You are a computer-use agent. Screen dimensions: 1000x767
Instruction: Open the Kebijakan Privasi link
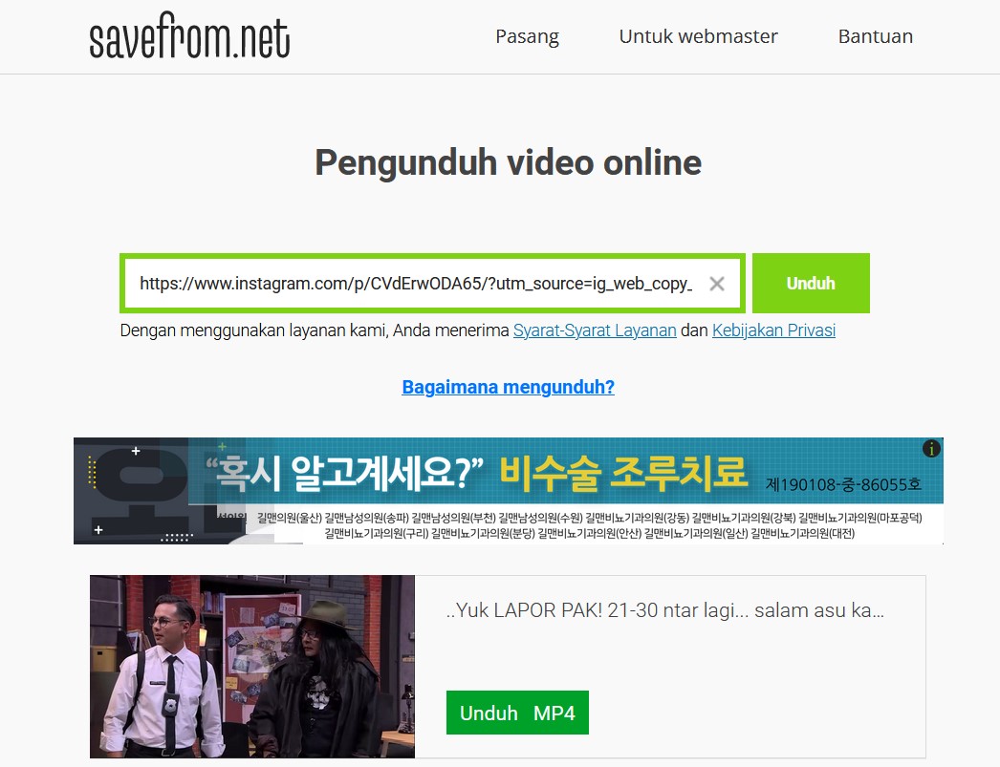pos(773,330)
